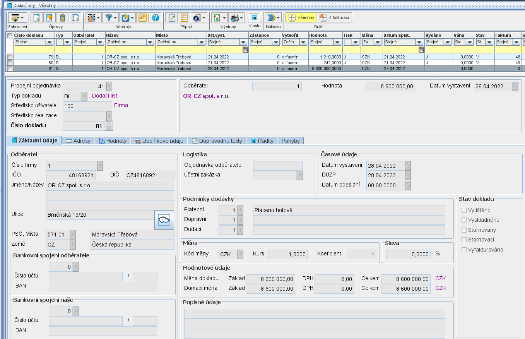The height and width of the screenshot is (339, 525).
Task: Open the funnel filter tool
Action: tap(108, 18)
